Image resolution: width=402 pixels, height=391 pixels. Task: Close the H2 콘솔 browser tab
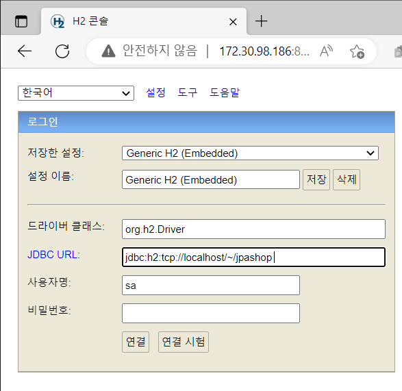[x=233, y=22]
